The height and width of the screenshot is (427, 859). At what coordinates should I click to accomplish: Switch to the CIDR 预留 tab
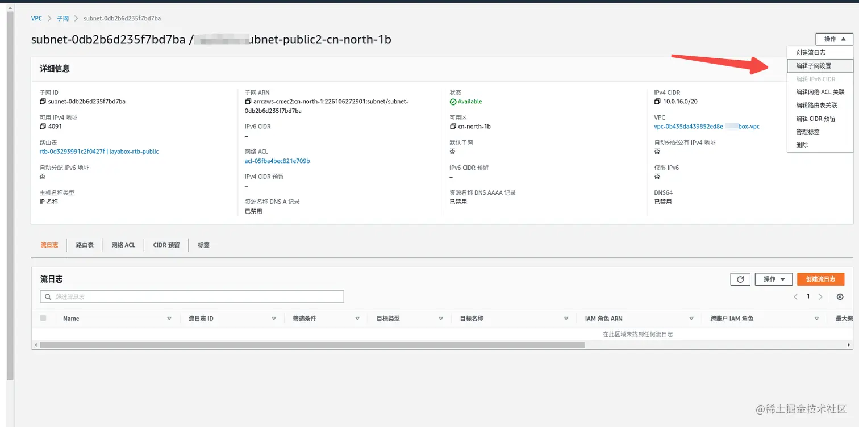tap(166, 245)
